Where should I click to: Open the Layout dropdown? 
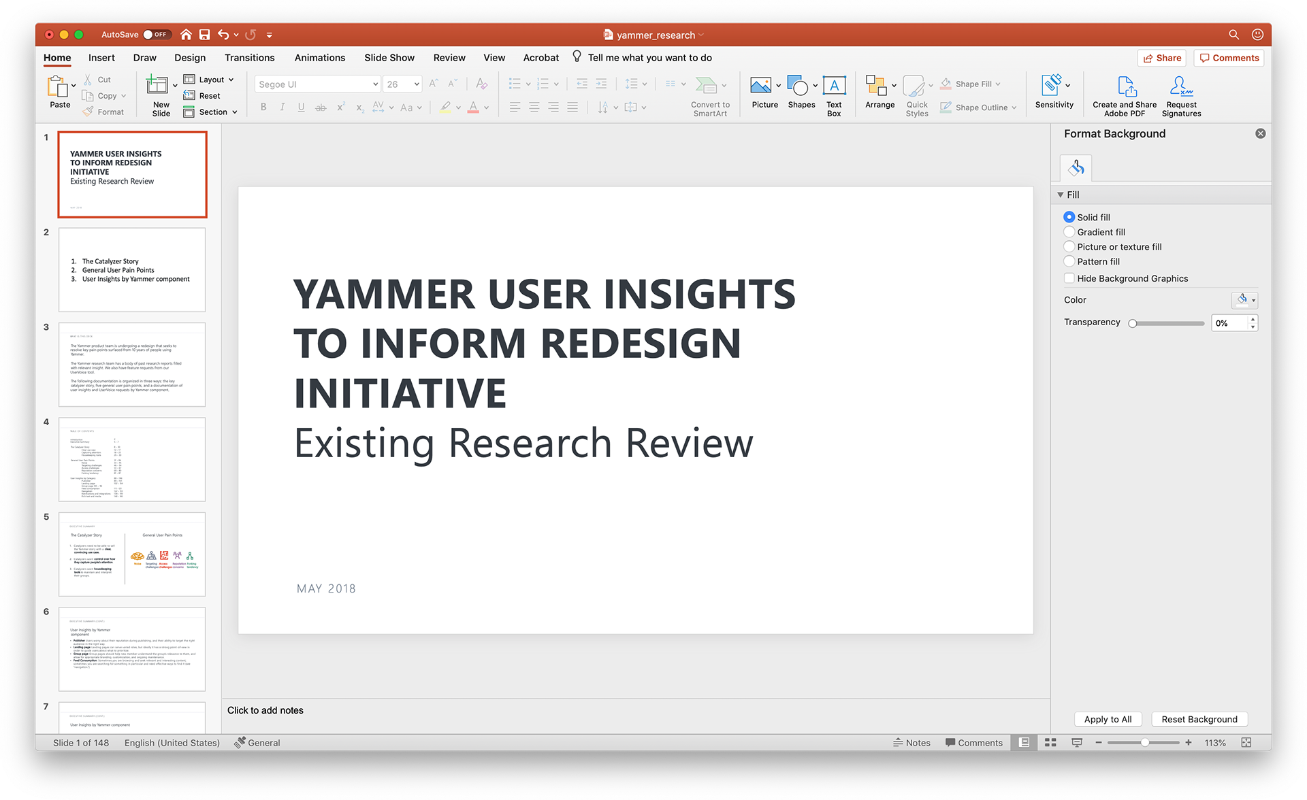coord(209,80)
